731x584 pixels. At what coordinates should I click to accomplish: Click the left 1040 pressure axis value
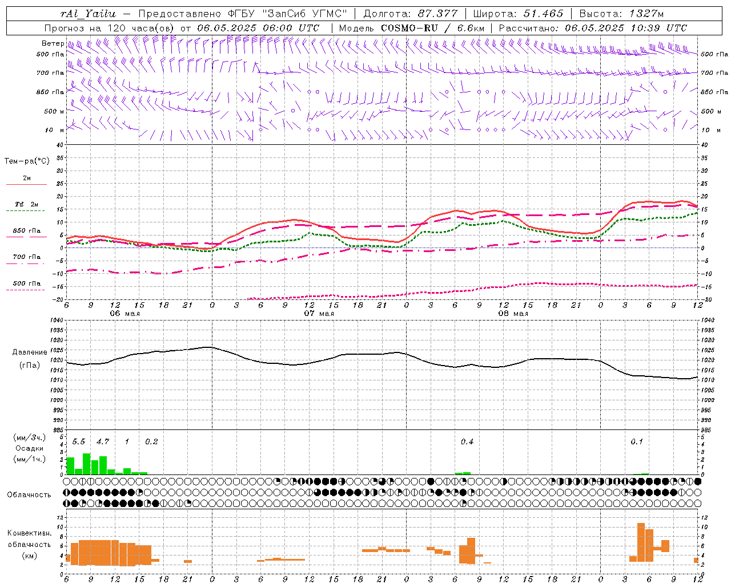tap(57, 321)
